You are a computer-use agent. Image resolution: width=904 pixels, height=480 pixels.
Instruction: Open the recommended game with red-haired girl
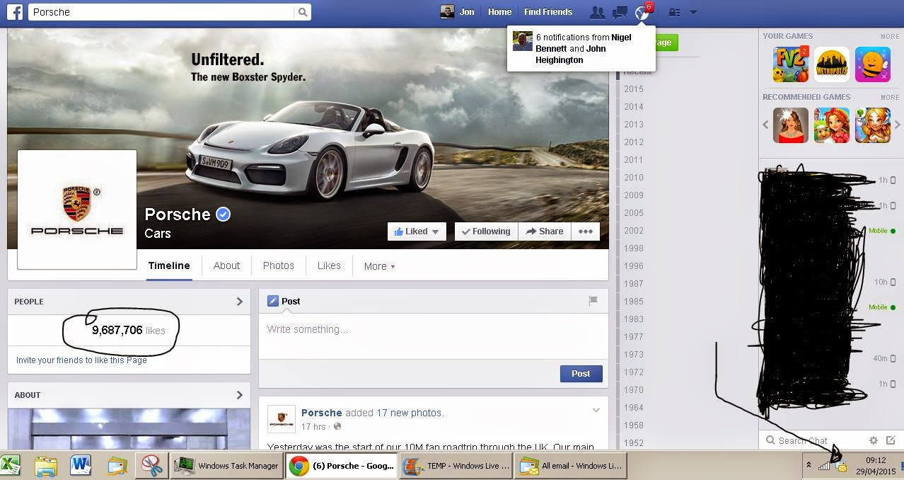click(x=832, y=125)
